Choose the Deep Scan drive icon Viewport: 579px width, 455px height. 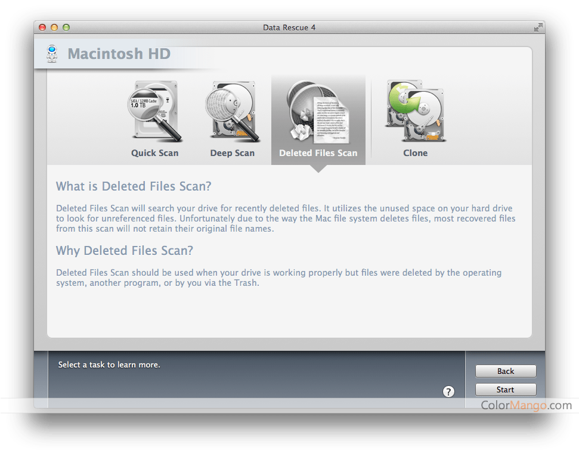[x=232, y=112]
